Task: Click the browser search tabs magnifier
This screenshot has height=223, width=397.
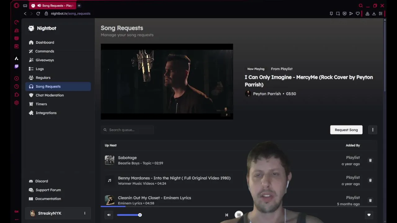Action: click(361, 6)
